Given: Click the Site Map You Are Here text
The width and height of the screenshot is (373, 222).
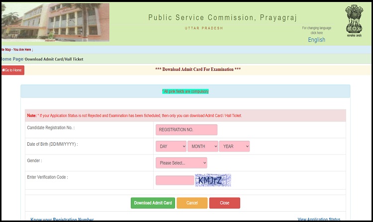Looking at the screenshot, I should [x=17, y=50].
